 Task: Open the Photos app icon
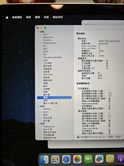point(77,159)
